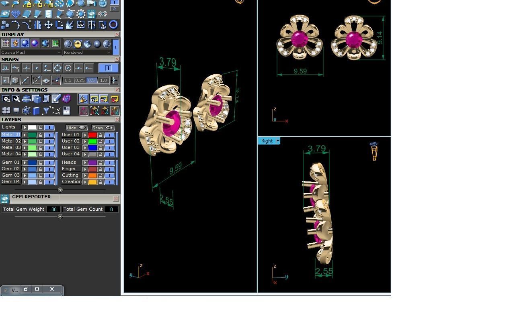Select the blue diamond gem tool

pyautogui.click(x=16, y=14)
